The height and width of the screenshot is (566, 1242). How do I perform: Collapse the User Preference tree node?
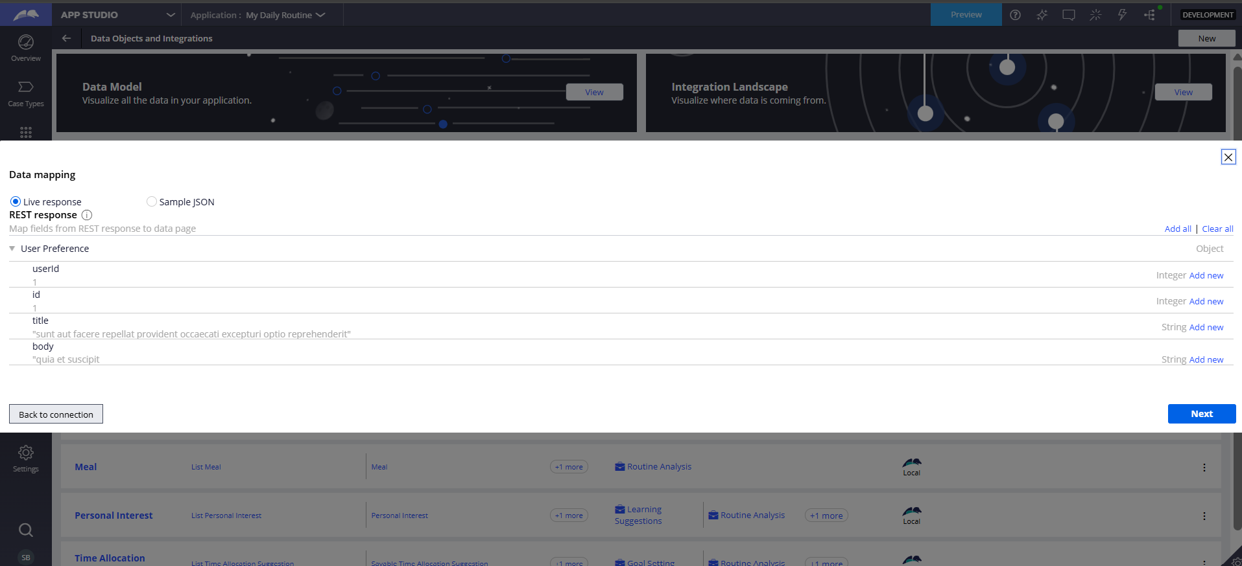pyautogui.click(x=12, y=249)
